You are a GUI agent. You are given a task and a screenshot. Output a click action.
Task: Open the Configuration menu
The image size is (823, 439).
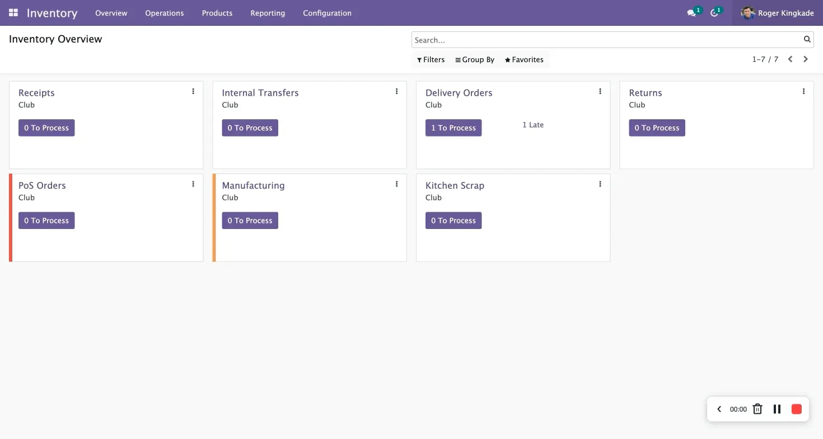click(x=328, y=13)
